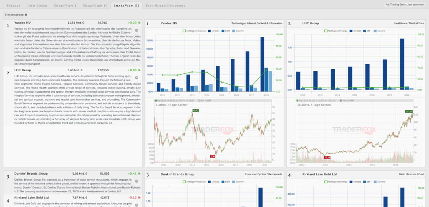The image size is (429, 207).
Task: Collapse the LHC Group description chevron
Action: point(137,78)
